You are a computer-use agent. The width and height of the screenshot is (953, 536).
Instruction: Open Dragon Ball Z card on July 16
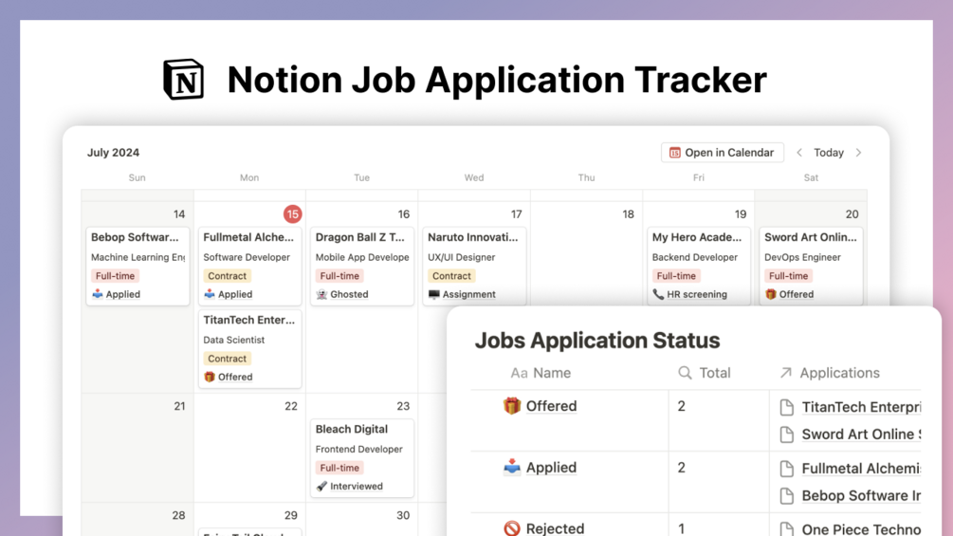[362, 266]
